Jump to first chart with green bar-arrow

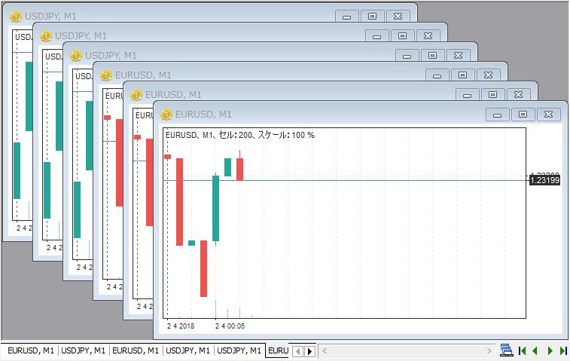pos(523,350)
